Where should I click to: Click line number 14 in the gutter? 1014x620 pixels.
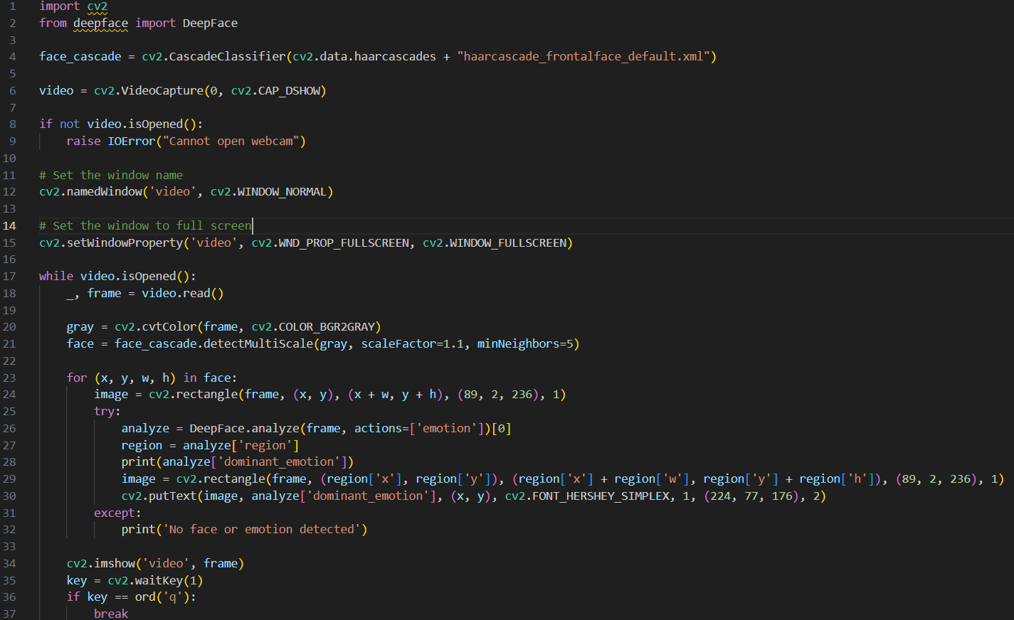pyautogui.click(x=9, y=225)
